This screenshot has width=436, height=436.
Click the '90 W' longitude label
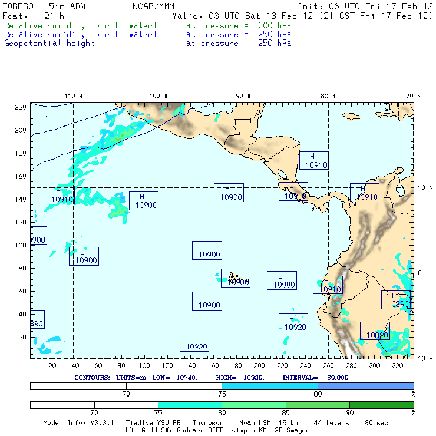tap(243, 96)
